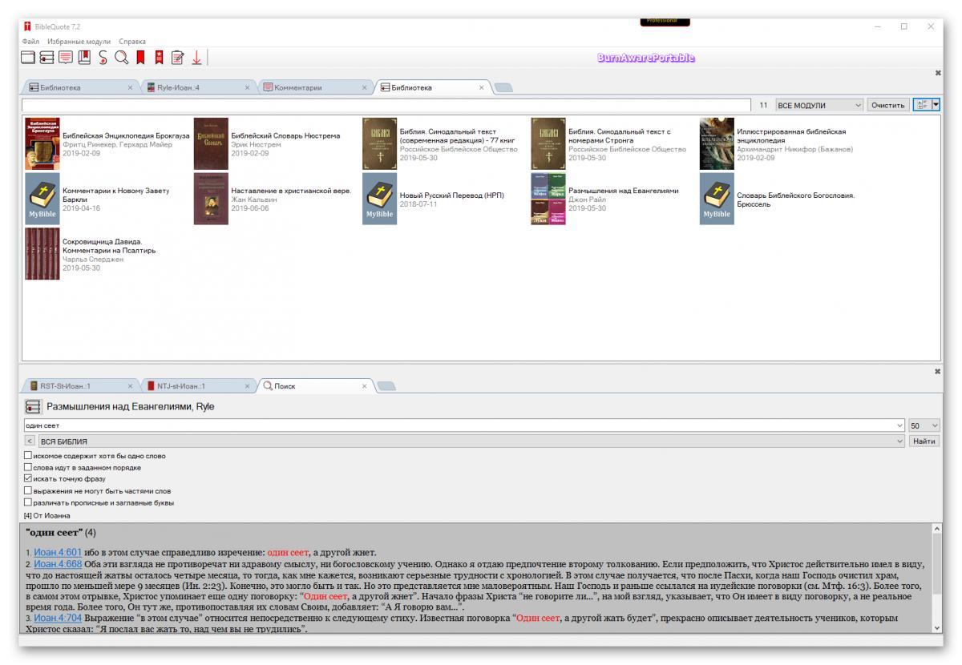The width and height of the screenshot is (962, 665).
Task: Open the notes memo toolbar icon
Action: click(177, 57)
